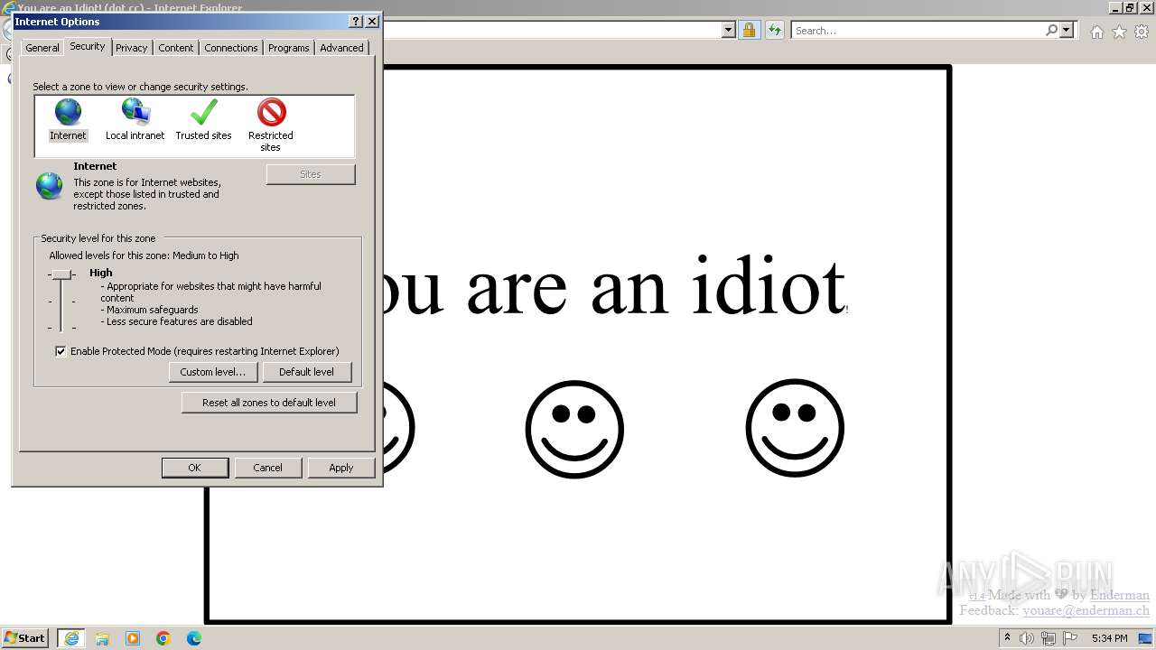Click the security level slider thumb
Viewport: 1156px width, 650px height.
61,274
